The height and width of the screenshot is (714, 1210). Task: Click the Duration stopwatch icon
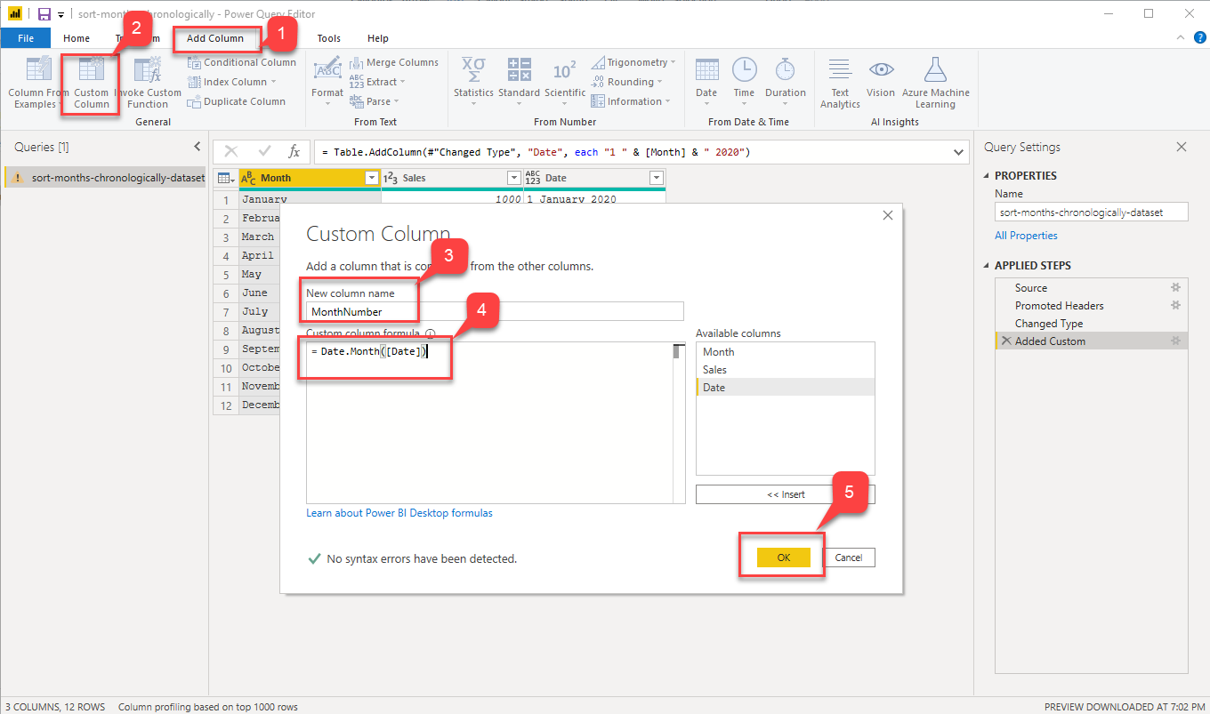pos(785,71)
